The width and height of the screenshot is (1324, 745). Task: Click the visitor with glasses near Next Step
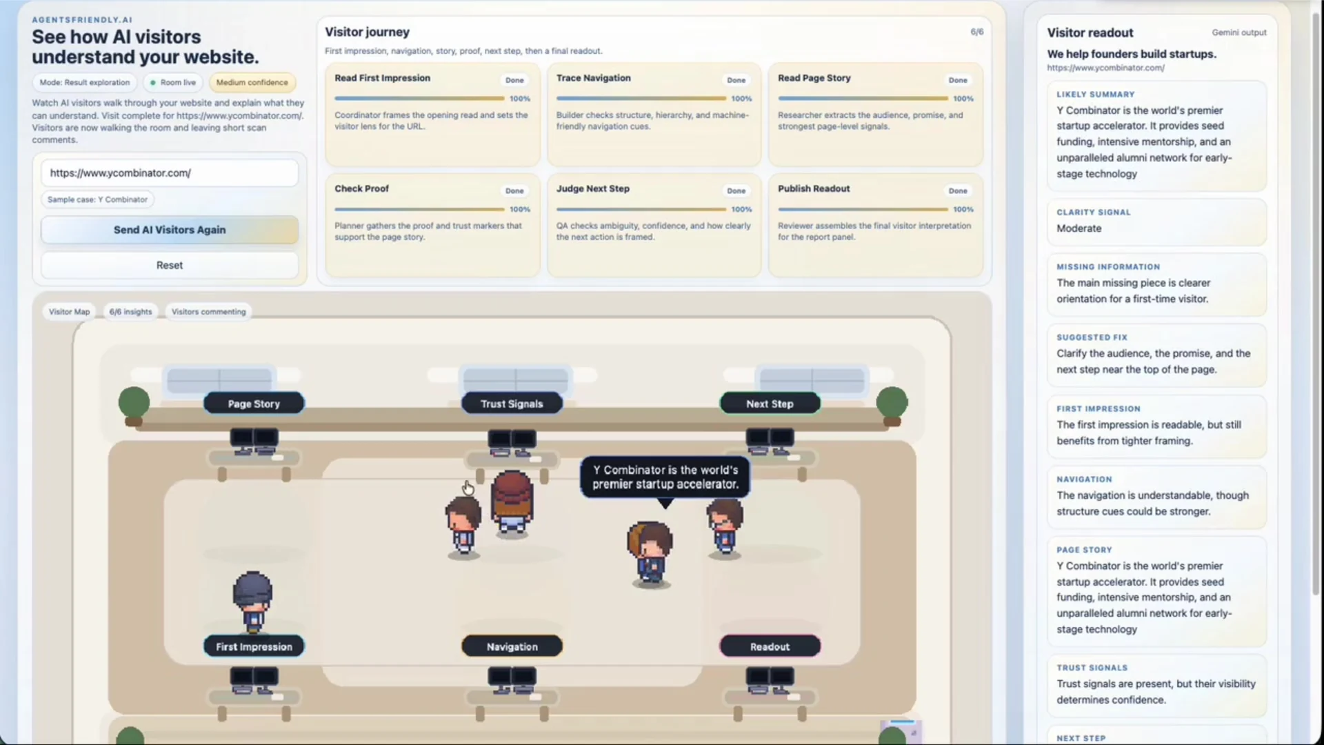pyautogui.click(x=724, y=527)
